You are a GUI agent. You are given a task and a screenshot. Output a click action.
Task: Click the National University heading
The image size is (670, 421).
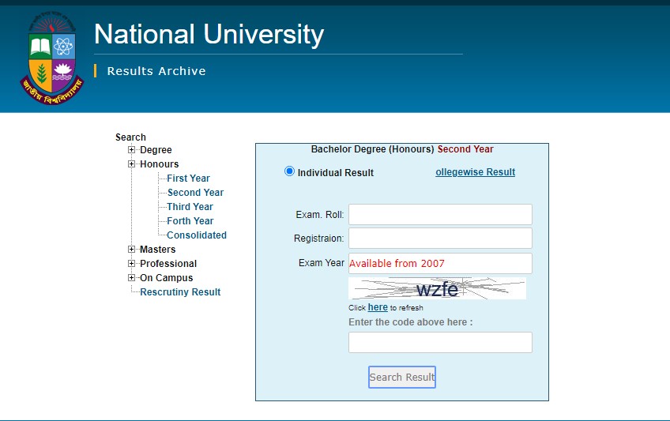209,34
